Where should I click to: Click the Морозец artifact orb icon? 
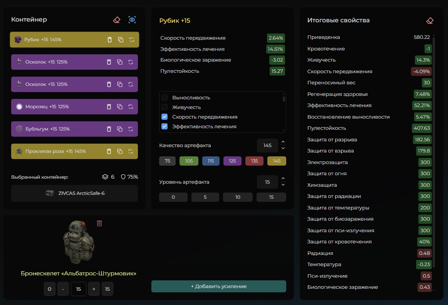tap(19, 107)
